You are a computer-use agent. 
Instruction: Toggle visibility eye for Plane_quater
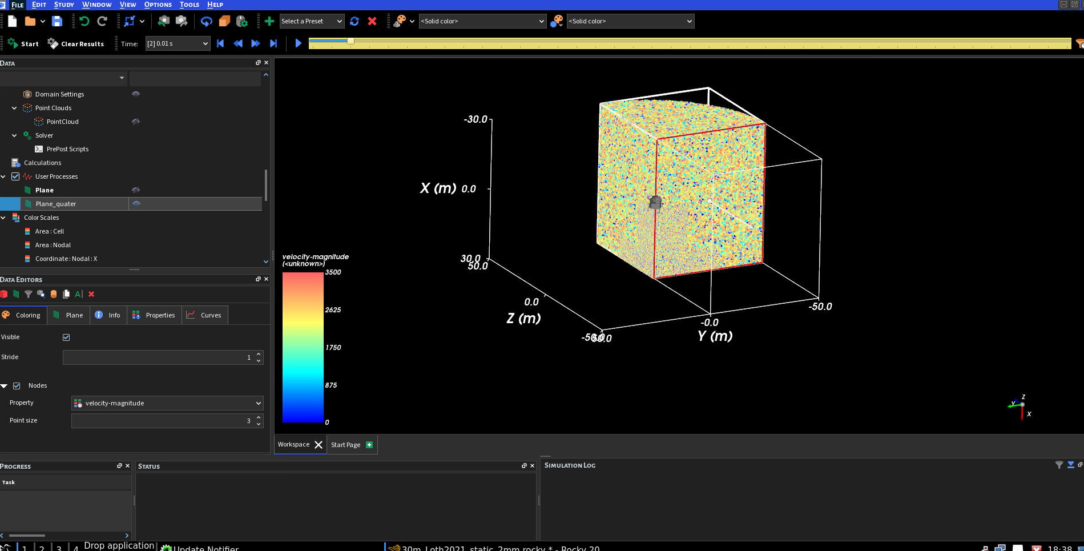tap(136, 204)
